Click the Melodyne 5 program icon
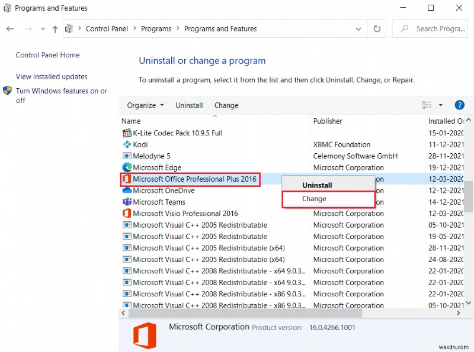Image resolution: width=474 pixels, height=352 pixels. 126,156
